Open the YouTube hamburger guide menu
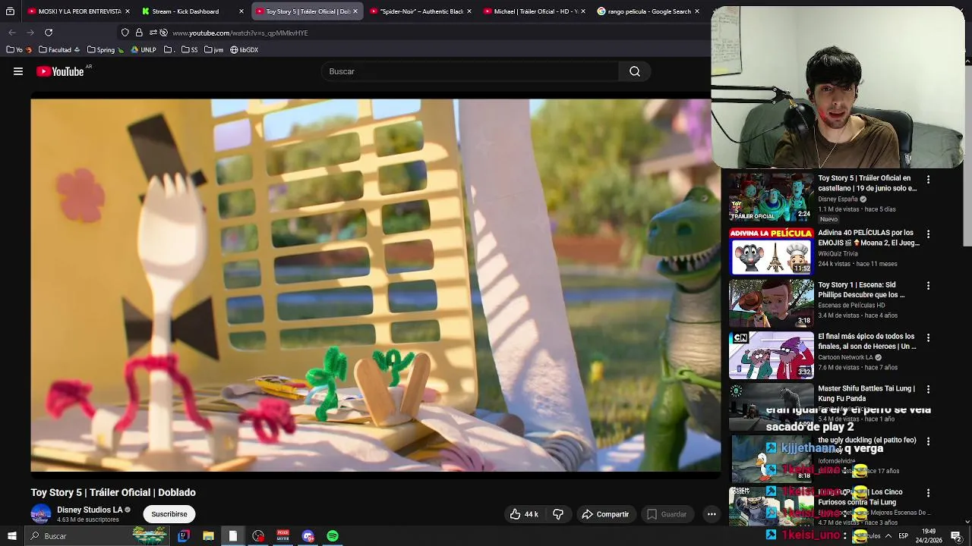972x546 pixels. tap(18, 71)
